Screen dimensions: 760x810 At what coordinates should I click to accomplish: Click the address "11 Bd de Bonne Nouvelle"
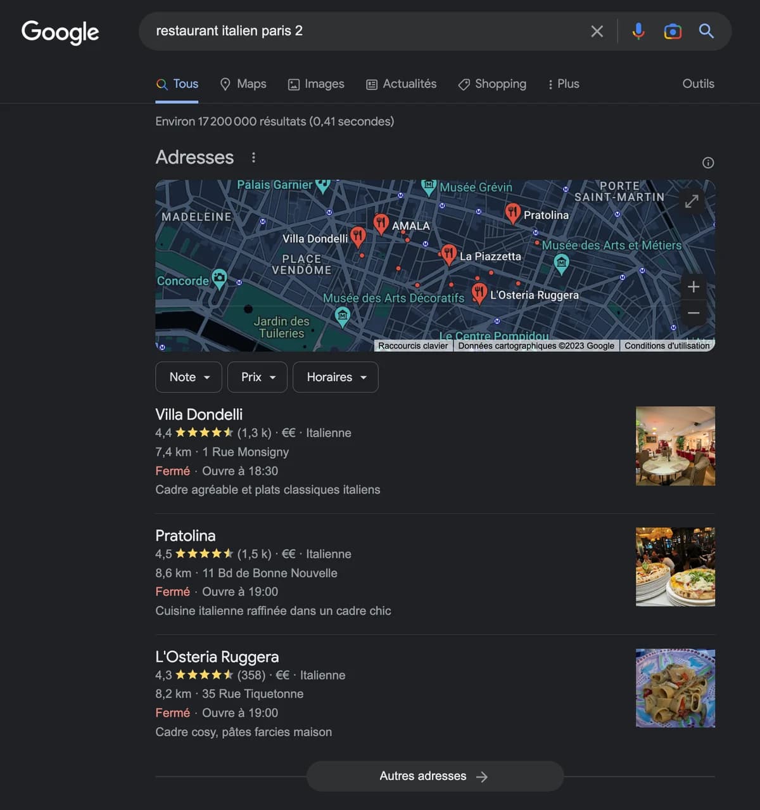pyautogui.click(x=270, y=573)
